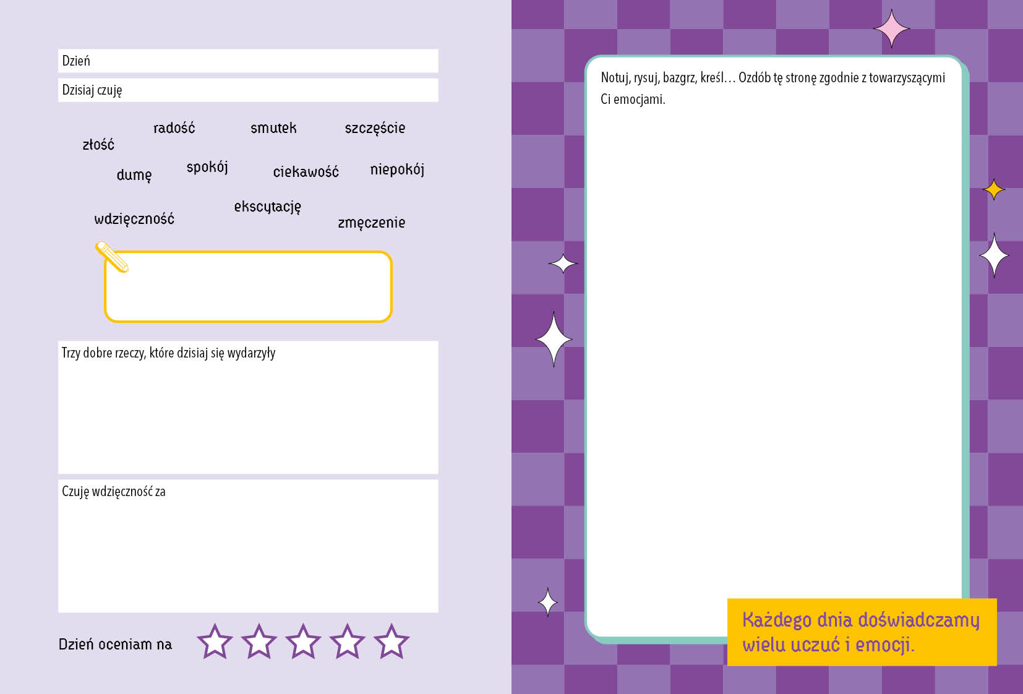Click the yellow pencil icon
Screen dimensions: 1023x694
[x=112, y=257]
